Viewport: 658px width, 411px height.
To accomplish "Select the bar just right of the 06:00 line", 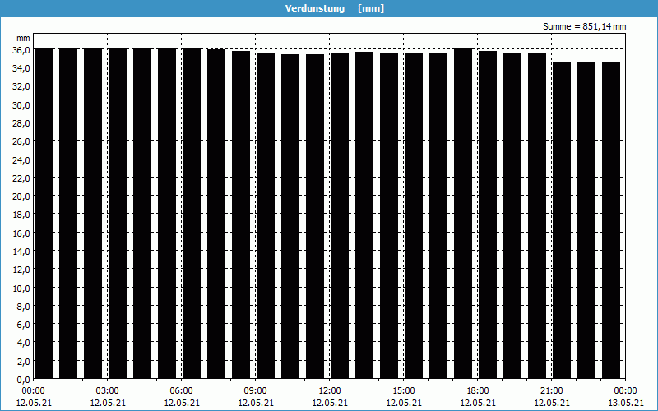I will [192, 214].
